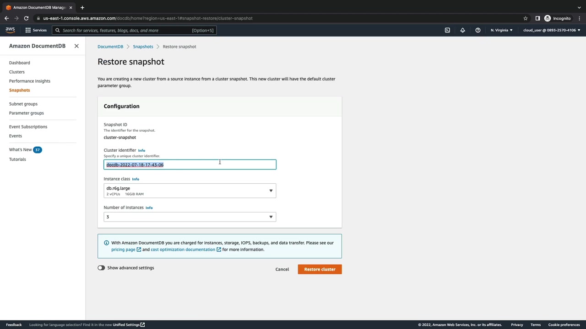Open the cloud_user account menu
Viewport: 586px width, 329px height.
click(552, 30)
